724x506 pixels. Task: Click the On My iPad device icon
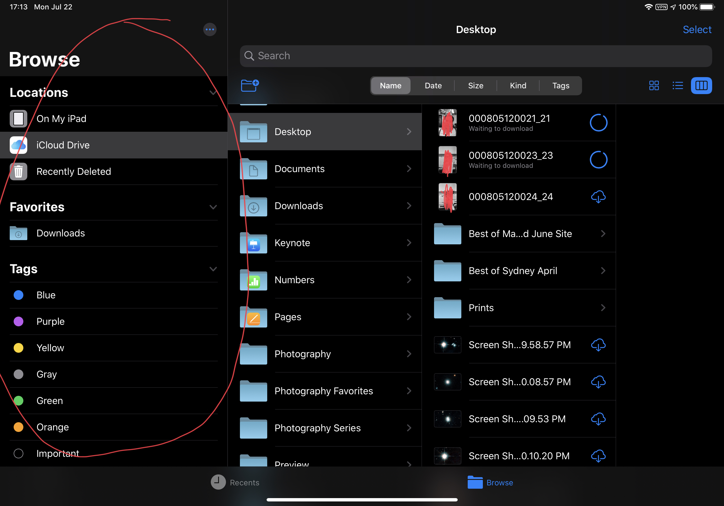click(18, 119)
